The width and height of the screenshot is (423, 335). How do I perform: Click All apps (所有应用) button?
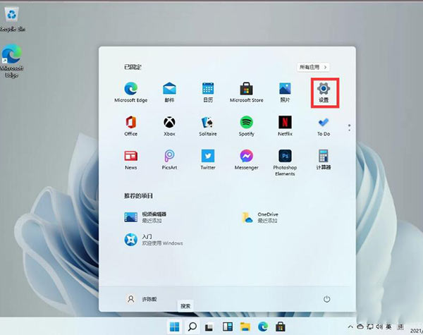pos(313,67)
